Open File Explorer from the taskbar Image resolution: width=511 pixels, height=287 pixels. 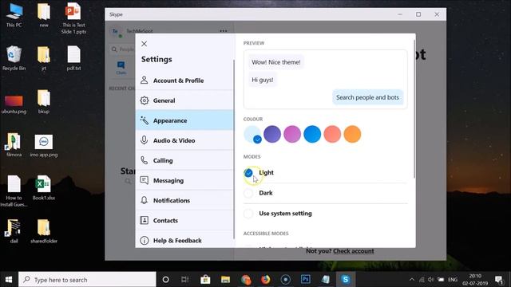[225, 280]
